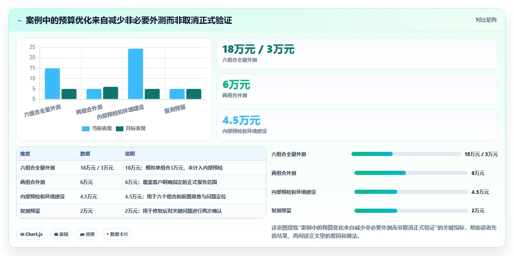The height and width of the screenshot is (256, 514).
Task: Click the 18万元 / 3万元 data card
Action: [x=357, y=54]
